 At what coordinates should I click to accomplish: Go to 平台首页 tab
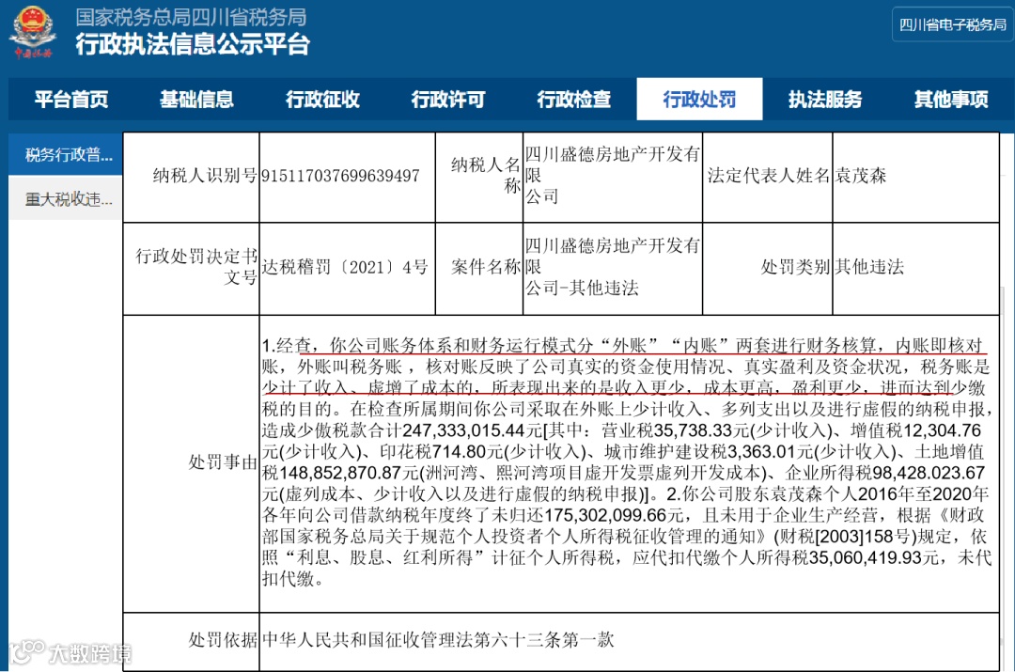71,99
